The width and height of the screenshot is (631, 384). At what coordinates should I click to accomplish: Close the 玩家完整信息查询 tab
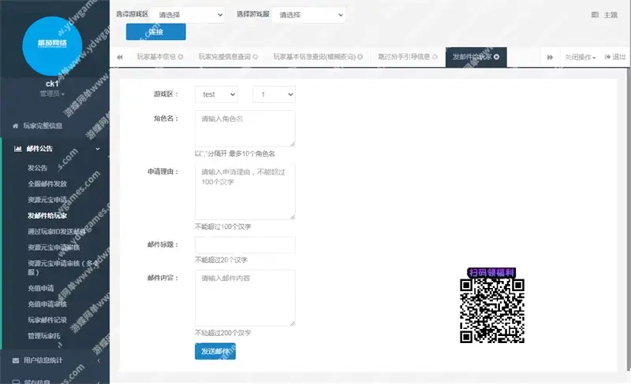tap(255, 57)
